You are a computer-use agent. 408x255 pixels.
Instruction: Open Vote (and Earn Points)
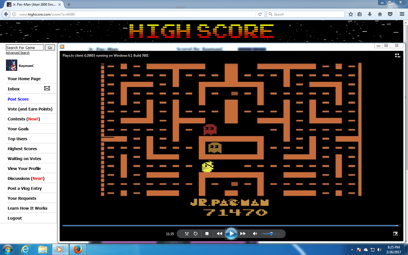pos(30,109)
